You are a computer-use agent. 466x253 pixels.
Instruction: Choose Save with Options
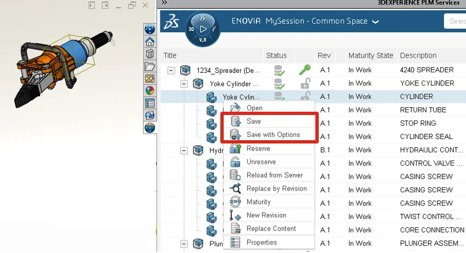pyautogui.click(x=269, y=135)
